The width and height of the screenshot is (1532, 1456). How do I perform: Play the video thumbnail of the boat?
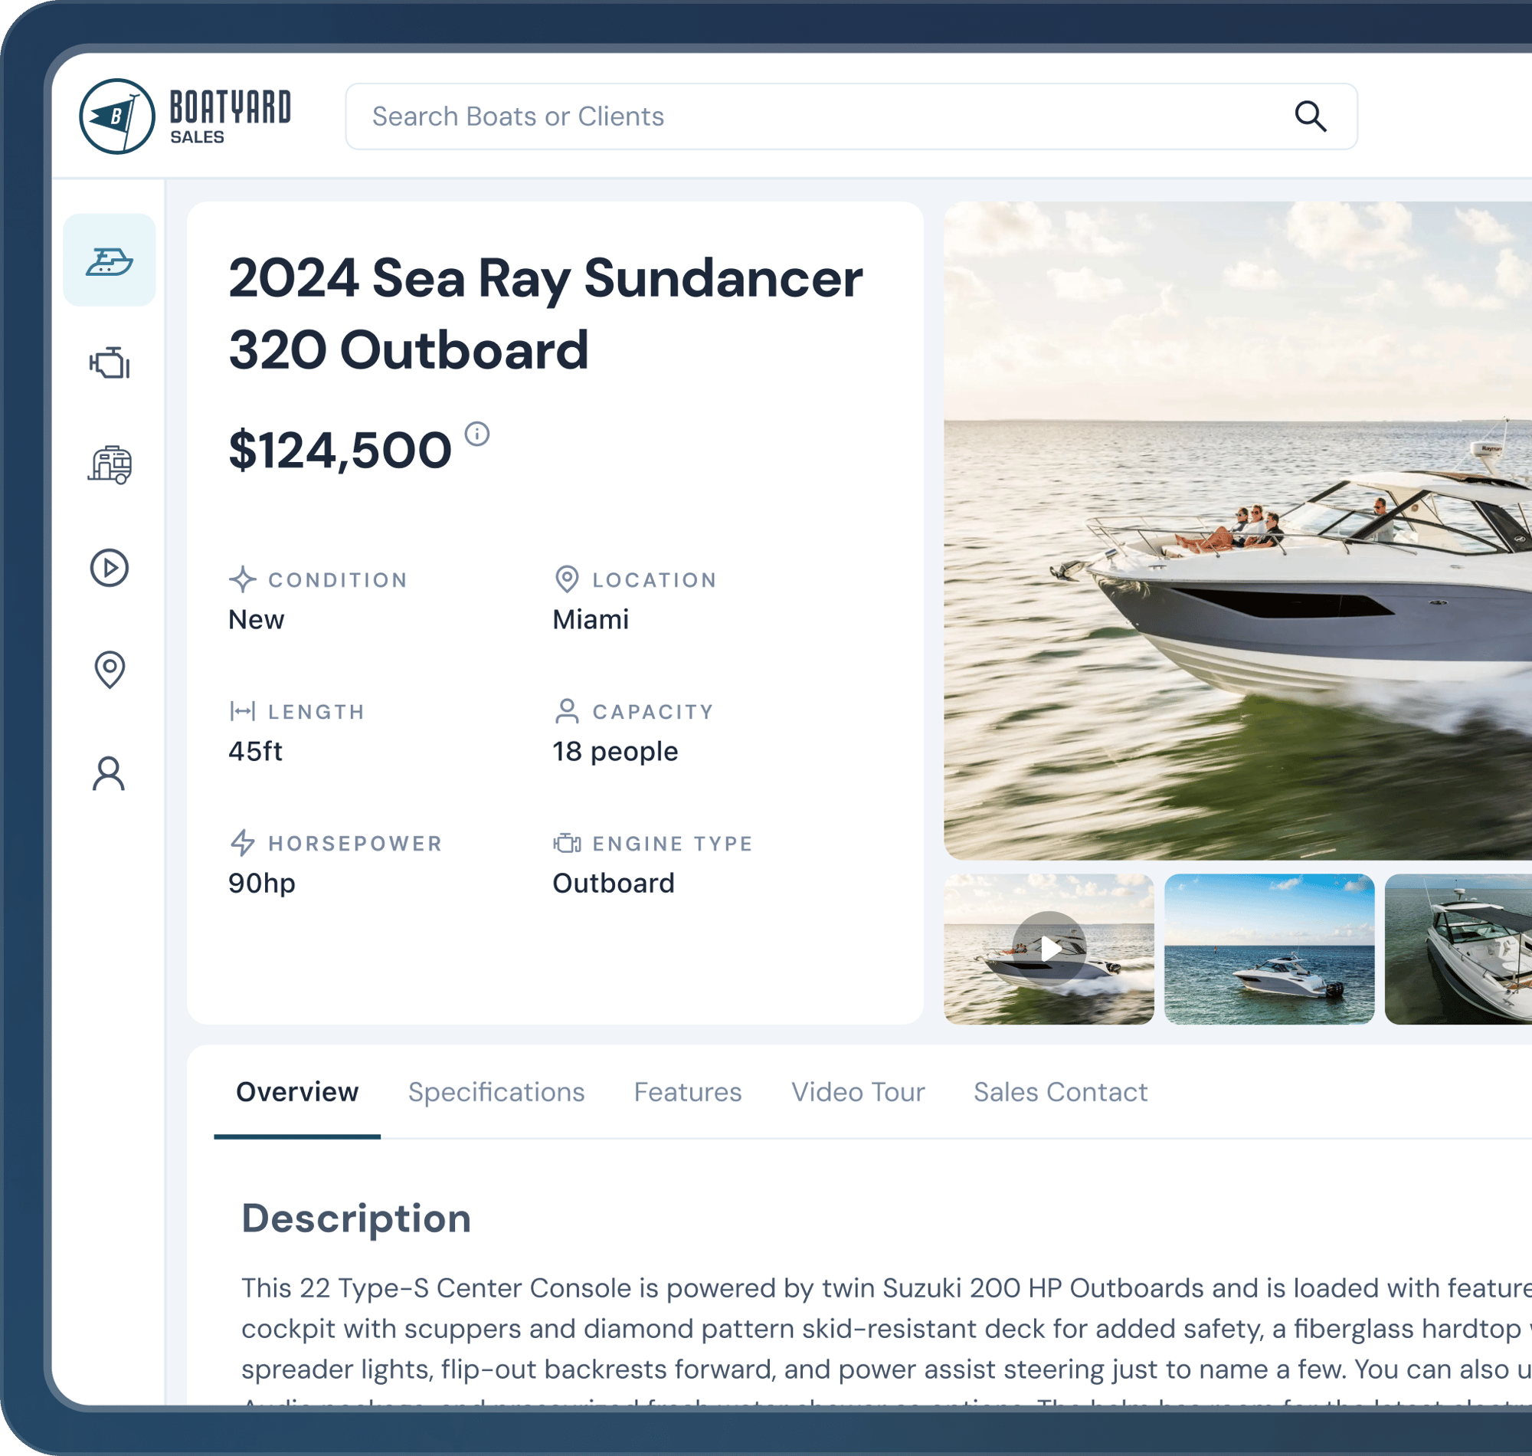(x=1049, y=949)
